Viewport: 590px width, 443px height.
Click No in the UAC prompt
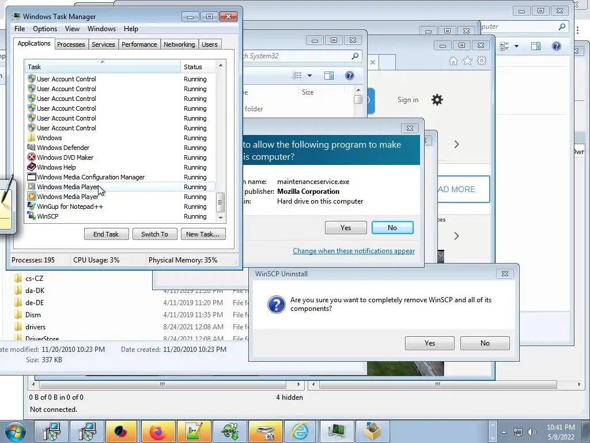392,227
